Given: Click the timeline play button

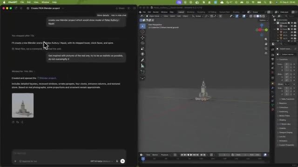Looking at the screenshot, I should click(191, 155).
